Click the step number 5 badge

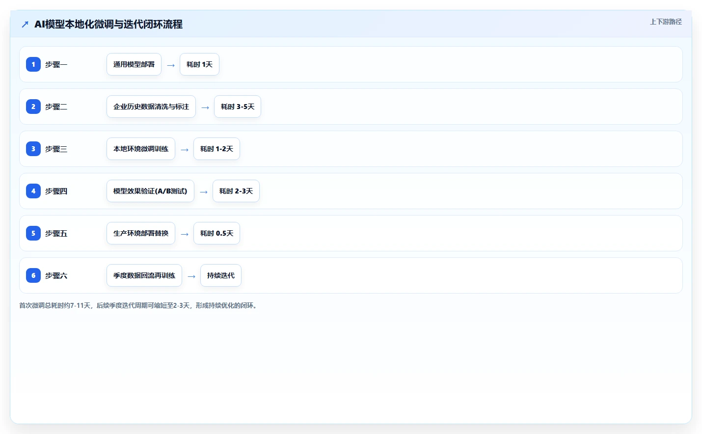coord(33,233)
